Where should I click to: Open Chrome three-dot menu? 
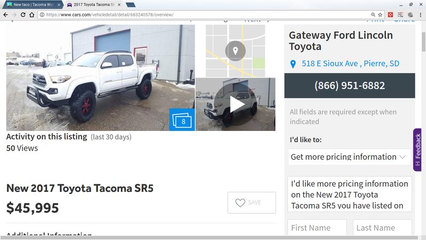pyautogui.click(x=420, y=14)
